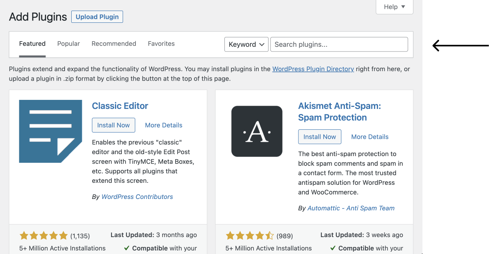The image size is (489, 254).
Task: Click the (989) ratings count
Action: 285,236
